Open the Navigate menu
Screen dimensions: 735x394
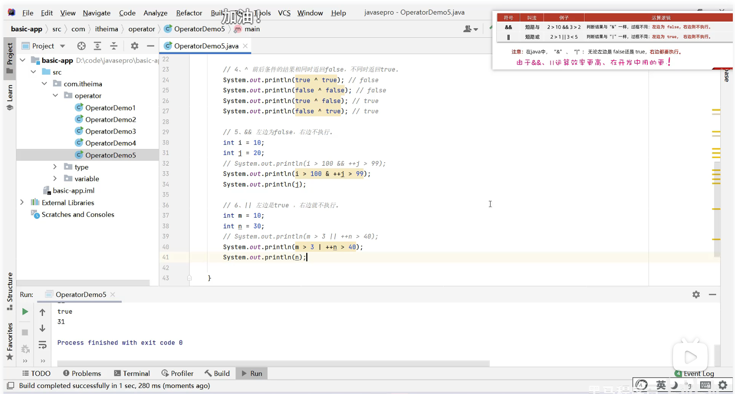click(x=97, y=13)
